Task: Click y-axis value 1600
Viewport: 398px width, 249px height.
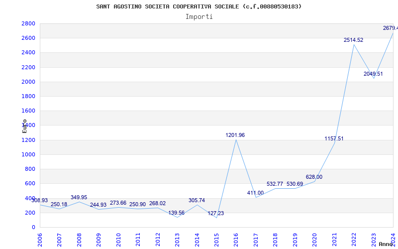Action: click(28, 111)
